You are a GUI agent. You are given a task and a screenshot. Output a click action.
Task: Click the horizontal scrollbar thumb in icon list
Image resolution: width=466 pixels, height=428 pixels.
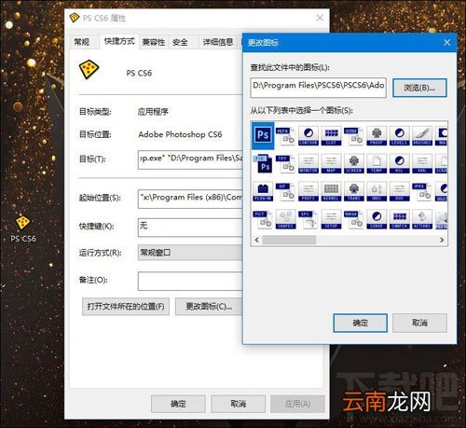(x=289, y=240)
